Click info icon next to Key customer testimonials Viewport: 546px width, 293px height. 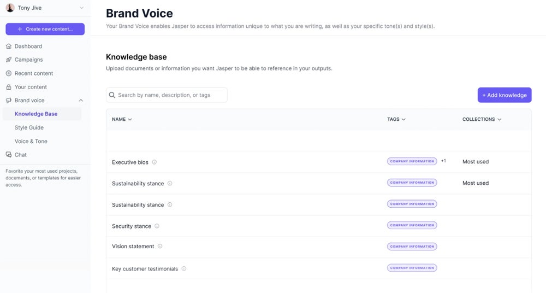(184, 268)
